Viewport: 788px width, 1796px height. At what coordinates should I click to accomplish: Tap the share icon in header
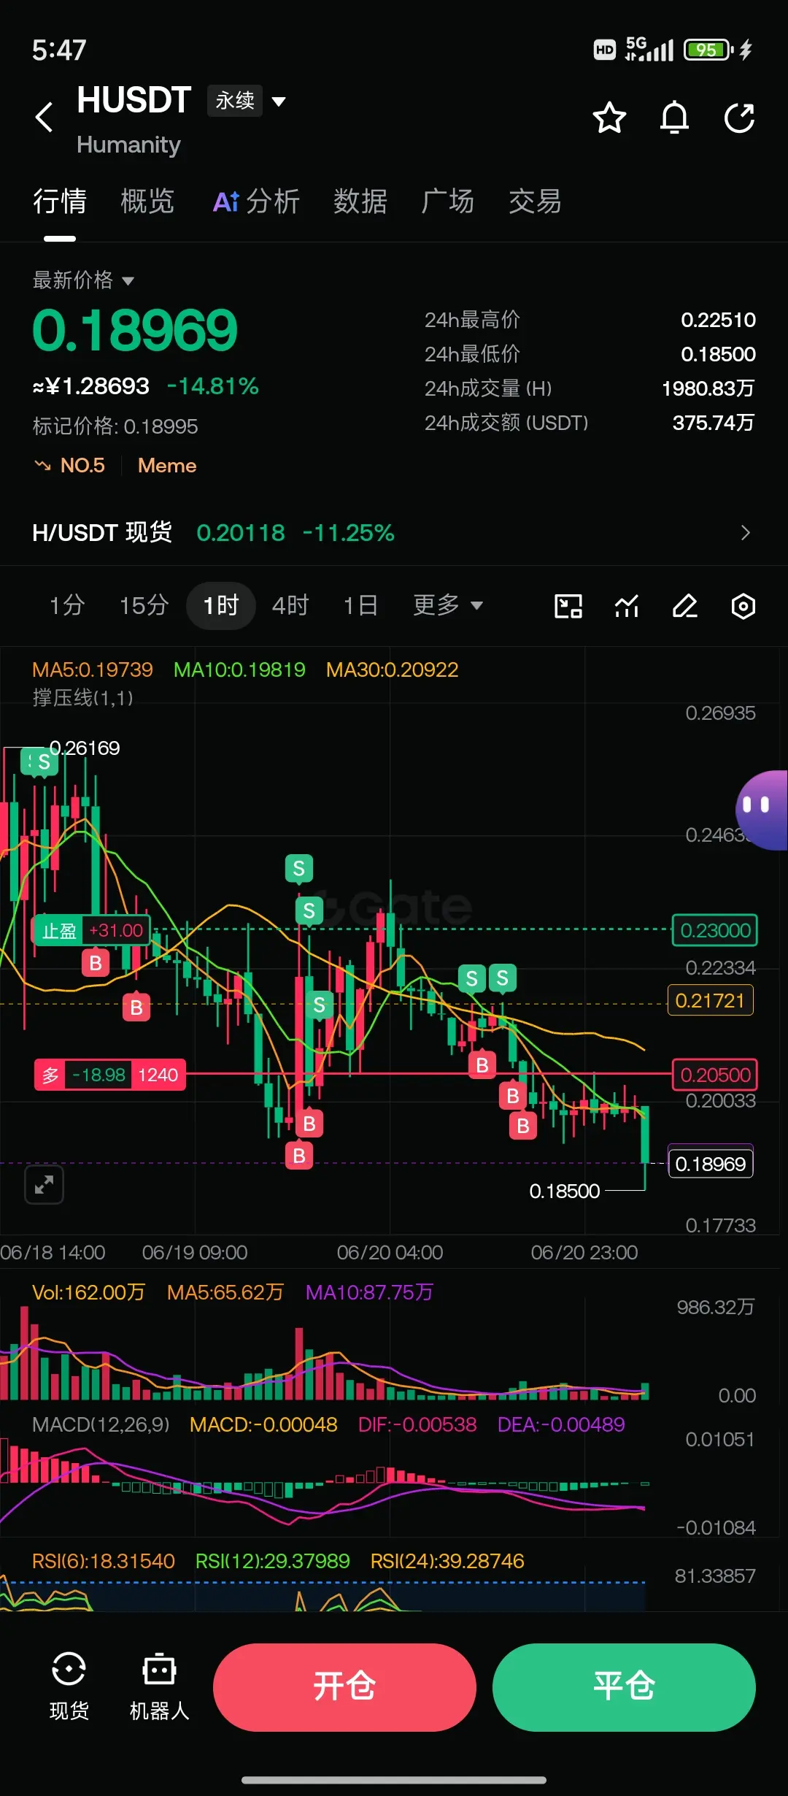[739, 118]
